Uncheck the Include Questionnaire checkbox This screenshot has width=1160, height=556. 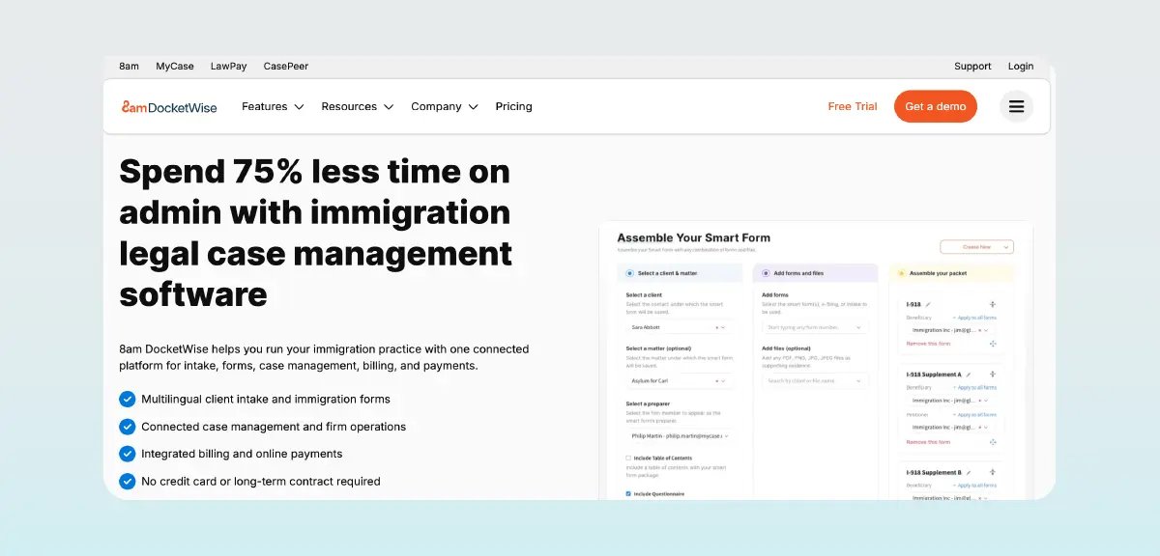point(628,493)
